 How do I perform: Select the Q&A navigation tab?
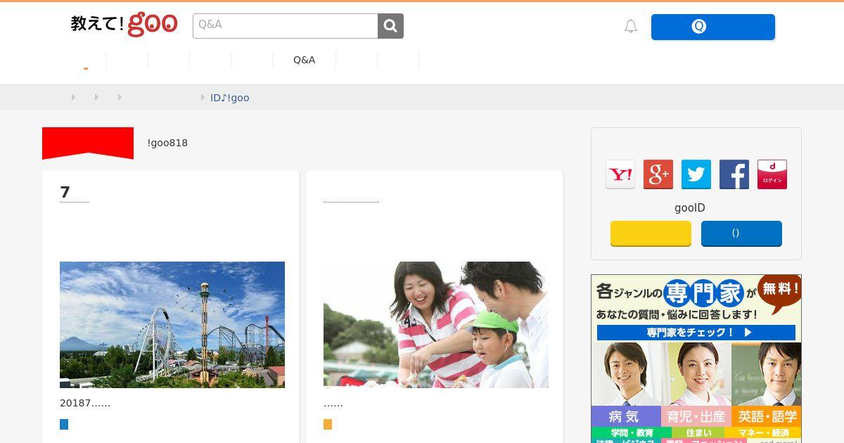click(x=304, y=60)
